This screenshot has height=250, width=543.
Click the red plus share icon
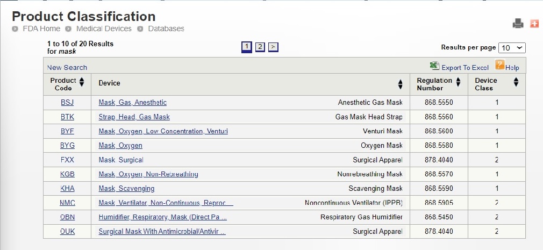534,24
